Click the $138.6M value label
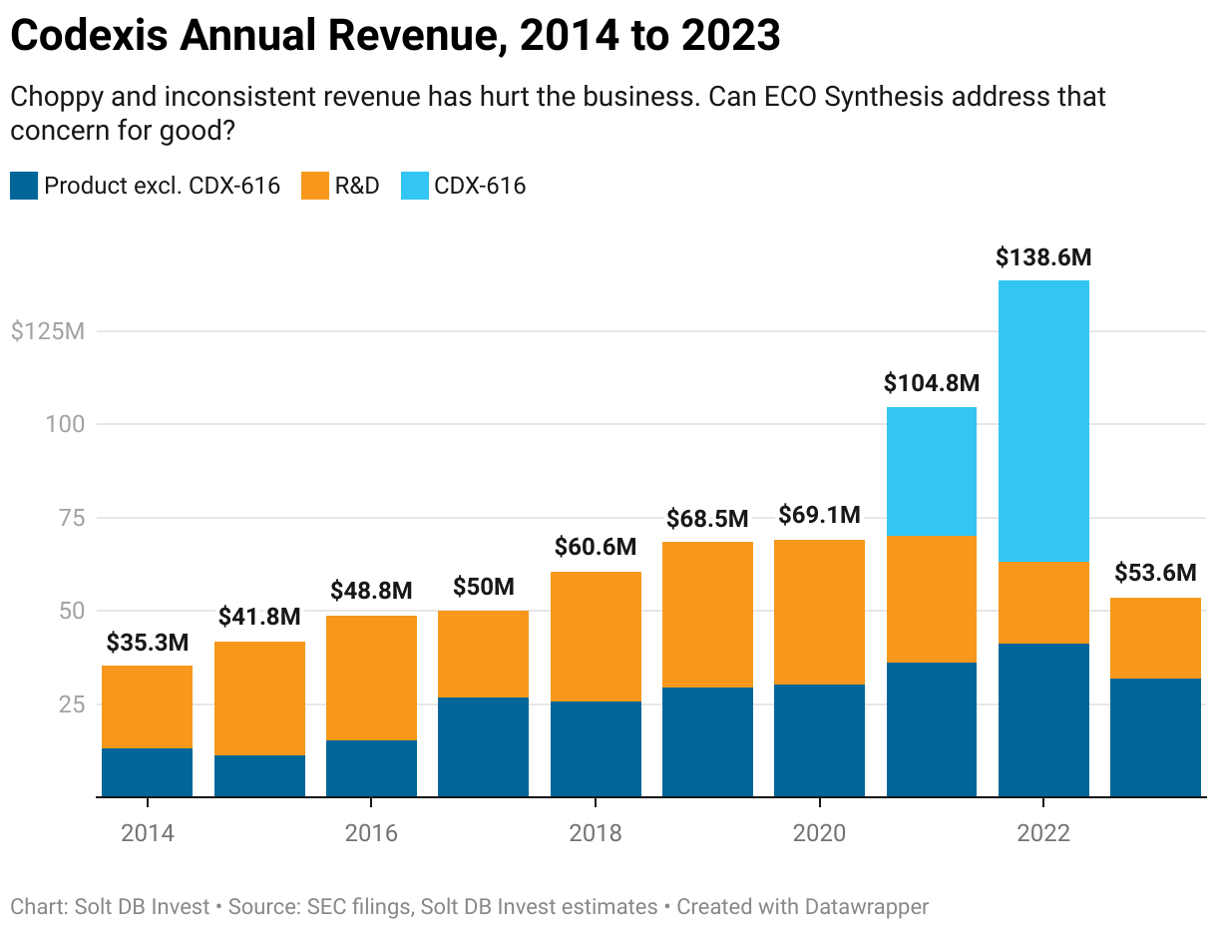The width and height of the screenshot is (1217, 930). 1043,257
